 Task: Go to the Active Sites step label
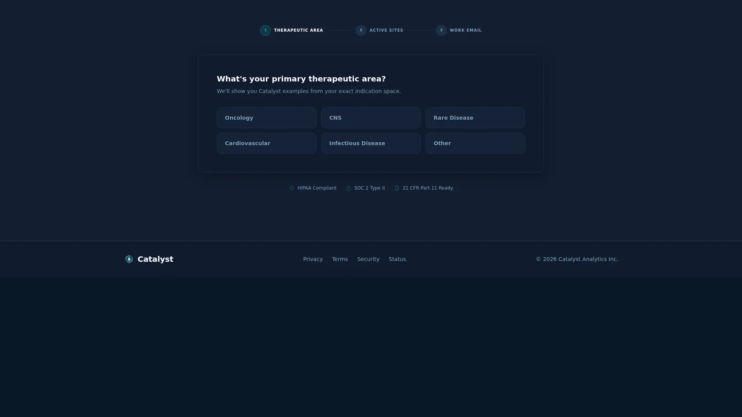point(386,31)
